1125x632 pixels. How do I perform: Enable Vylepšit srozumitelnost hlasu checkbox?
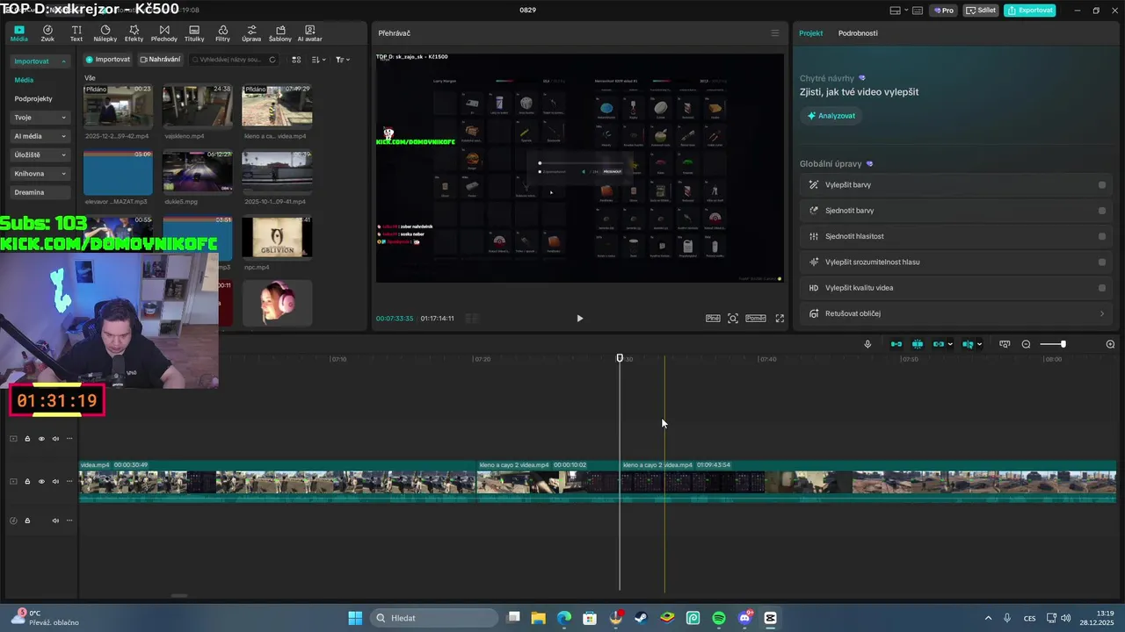[x=1102, y=262]
